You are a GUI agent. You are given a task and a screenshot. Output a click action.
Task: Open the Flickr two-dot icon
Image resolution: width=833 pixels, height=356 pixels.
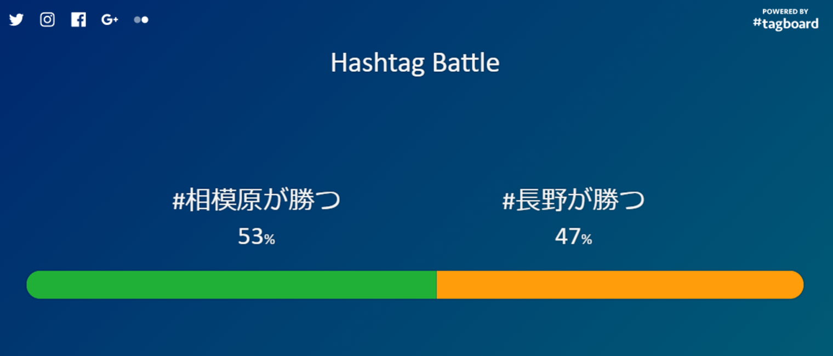(x=141, y=20)
